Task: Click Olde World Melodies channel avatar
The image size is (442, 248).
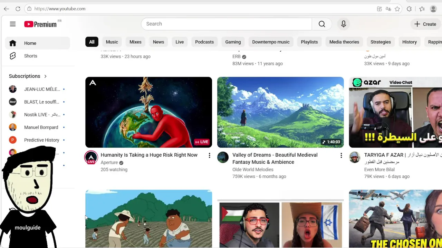Action: click(x=223, y=157)
